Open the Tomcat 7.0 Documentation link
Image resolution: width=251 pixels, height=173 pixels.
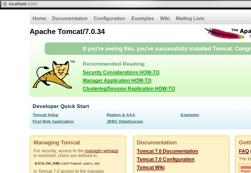[x=167, y=151]
